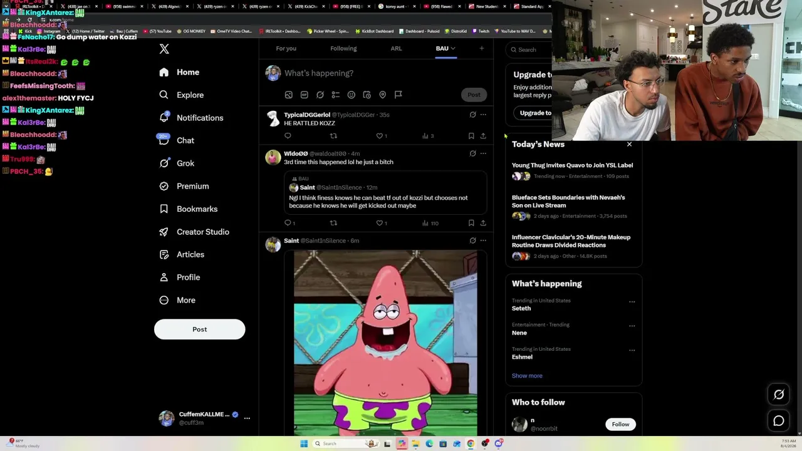Open Grok action on TypicalDGGerlol's post
802x451 pixels.
(472, 115)
